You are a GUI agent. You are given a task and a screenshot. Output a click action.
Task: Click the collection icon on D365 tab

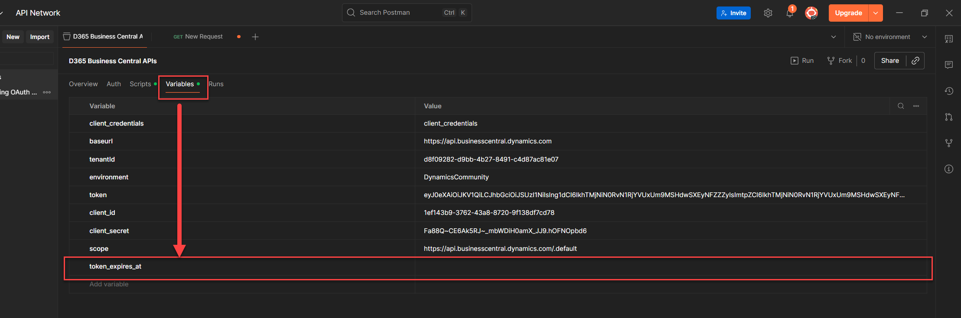pyautogui.click(x=67, y=37)
